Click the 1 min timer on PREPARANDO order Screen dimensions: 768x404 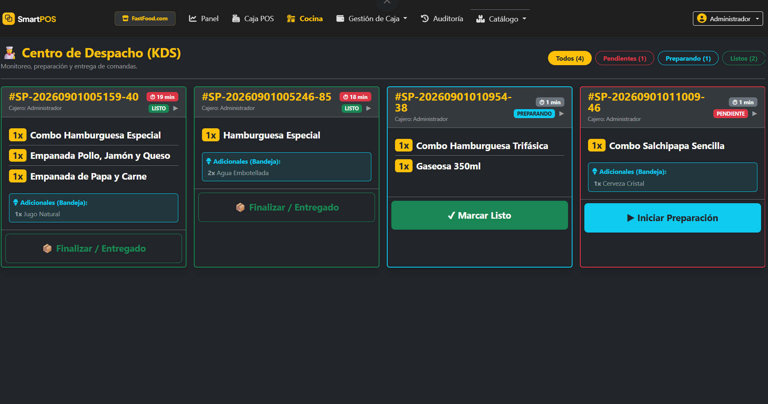pyautogui.click(x=550, y=102)
